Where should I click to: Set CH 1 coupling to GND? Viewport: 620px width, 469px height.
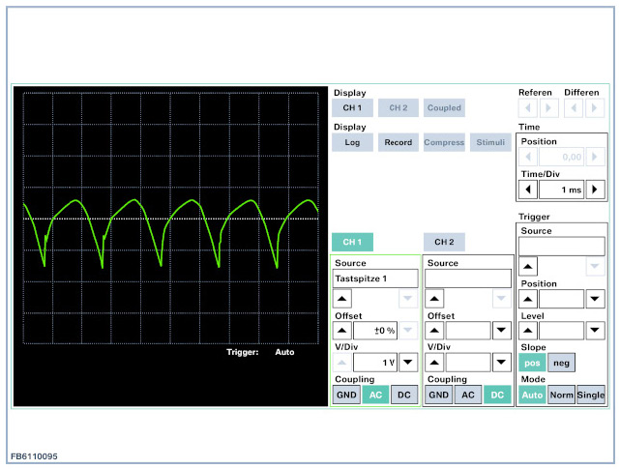[x=345, y=395]
